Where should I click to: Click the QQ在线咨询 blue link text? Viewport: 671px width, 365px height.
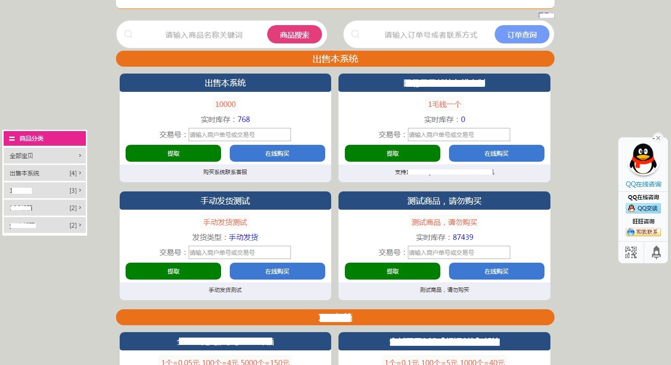(x=643, y=184)
